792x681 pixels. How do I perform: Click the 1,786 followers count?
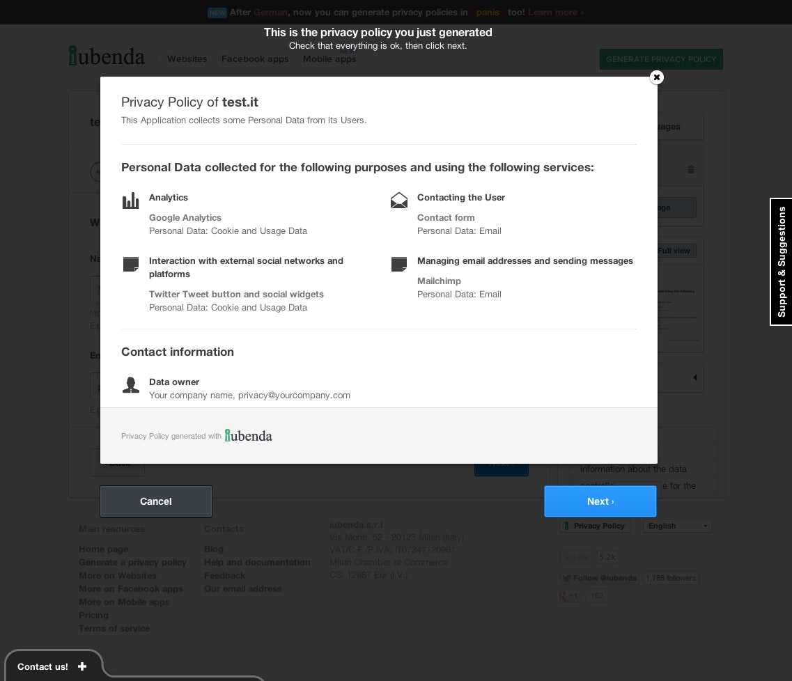point(671,578)
